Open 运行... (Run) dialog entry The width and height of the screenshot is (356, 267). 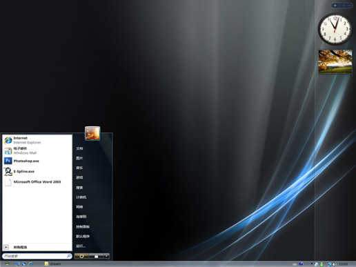81,246
